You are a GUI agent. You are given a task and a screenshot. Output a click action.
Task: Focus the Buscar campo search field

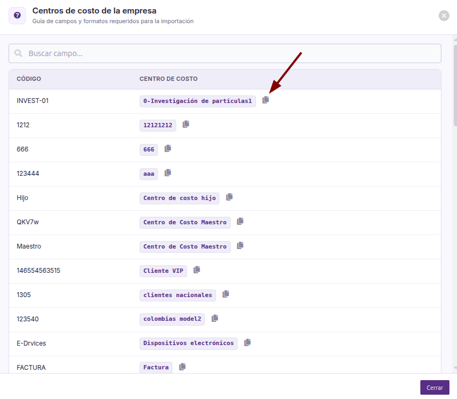225,53
